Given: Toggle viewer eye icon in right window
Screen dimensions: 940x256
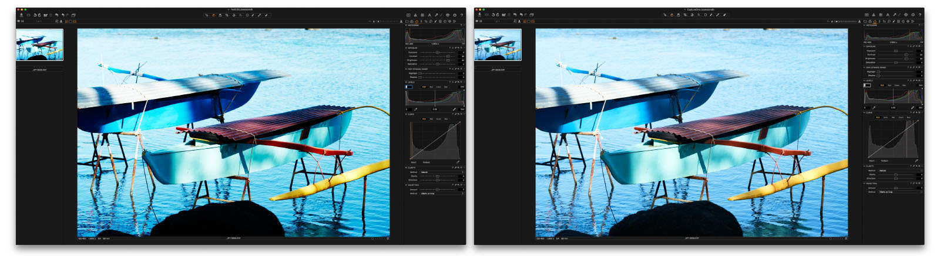Looking at the screenshot, I should pyautogui.click(x=476, y=21).
